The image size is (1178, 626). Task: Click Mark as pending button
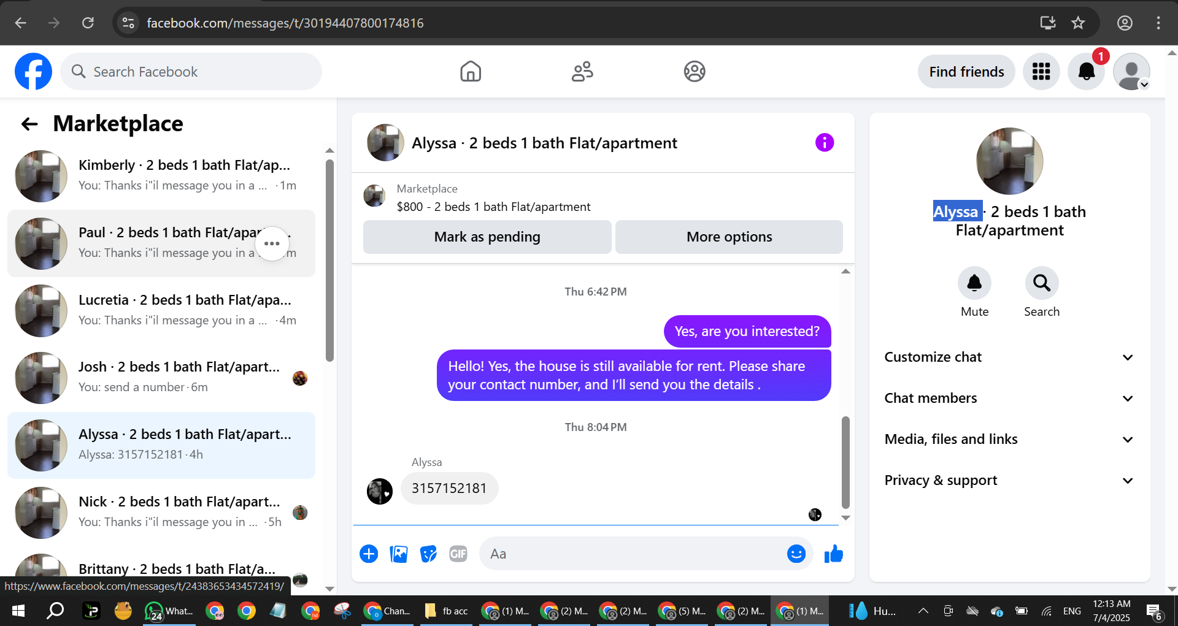[487, 237]
